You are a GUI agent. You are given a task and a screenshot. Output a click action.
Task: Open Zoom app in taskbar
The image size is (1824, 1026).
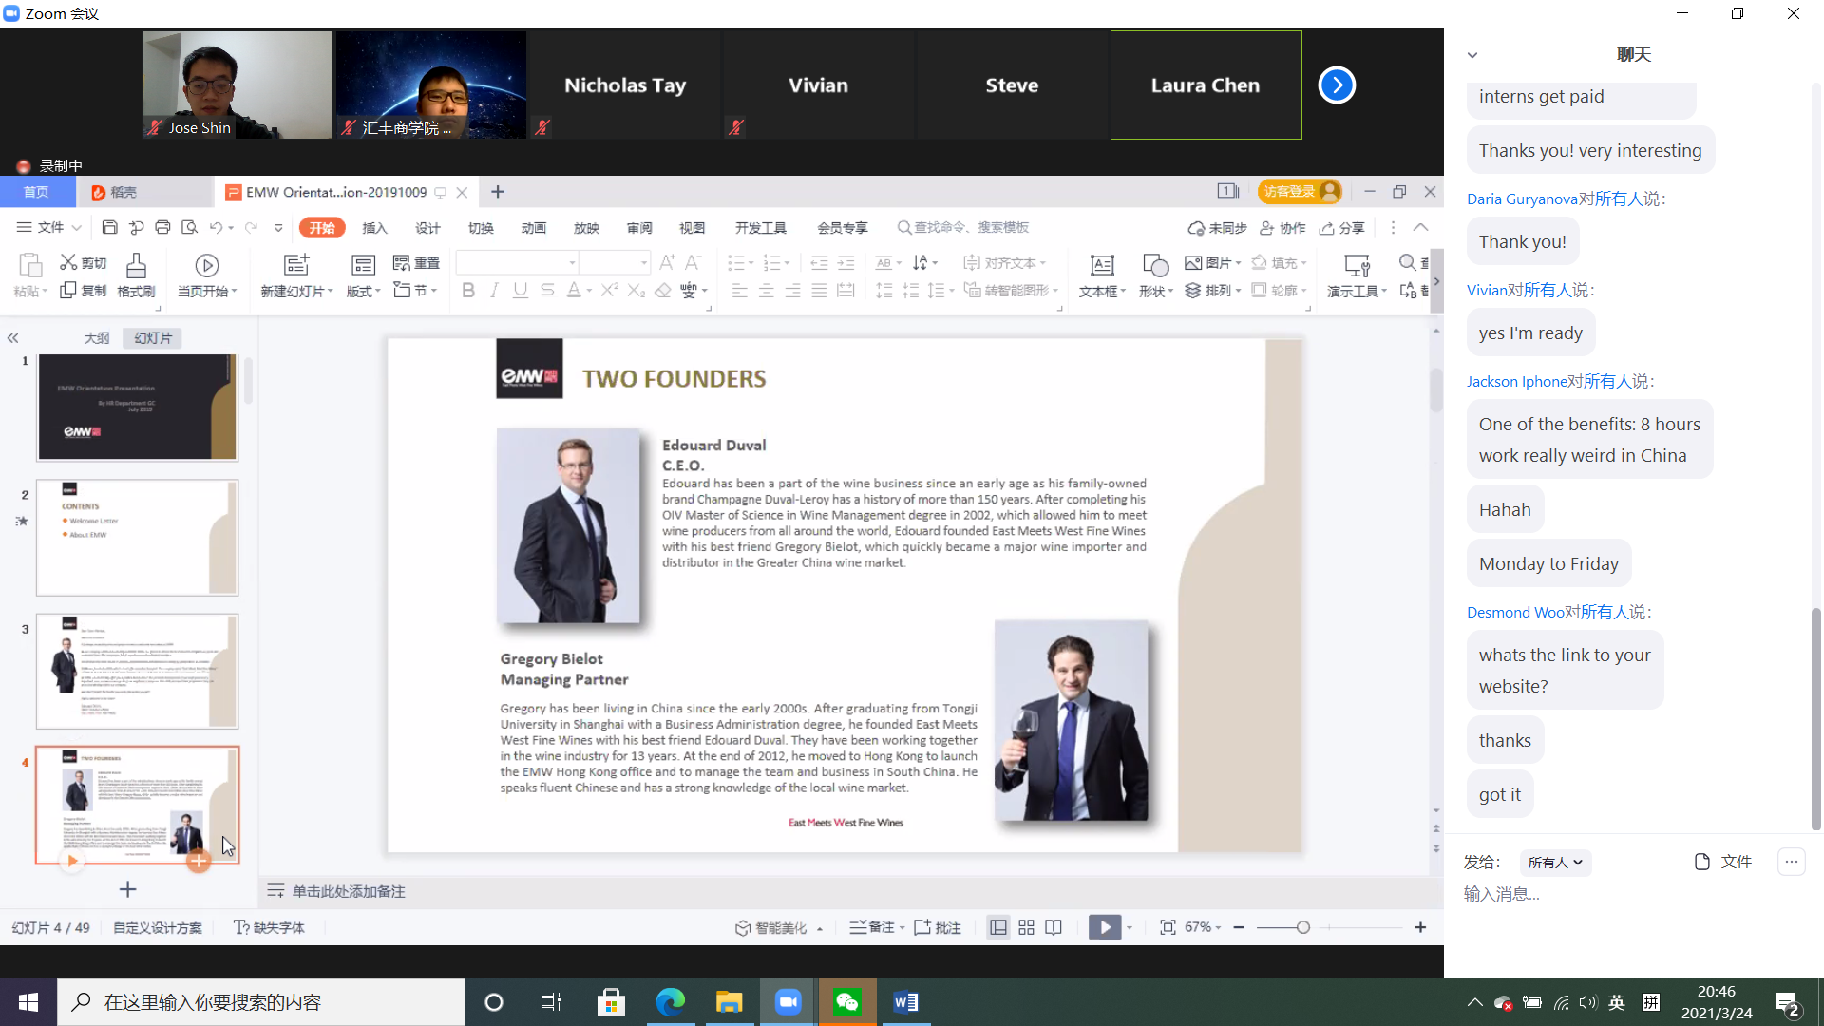788,1002
